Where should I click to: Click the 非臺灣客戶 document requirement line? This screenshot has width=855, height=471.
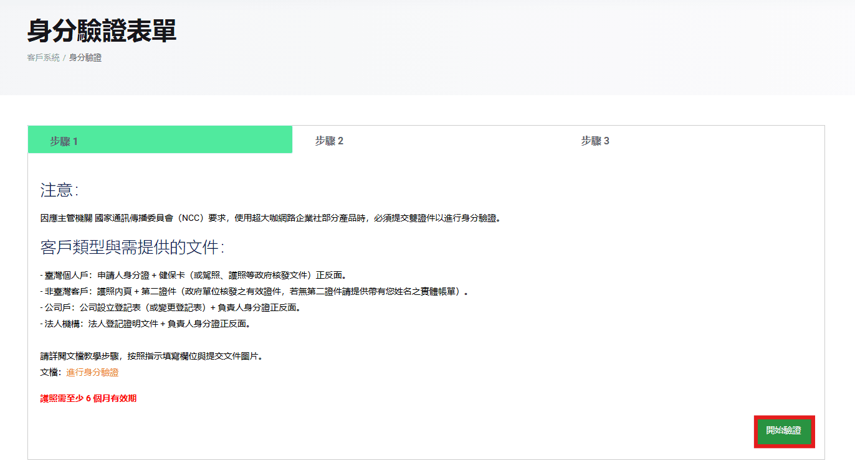254,291
